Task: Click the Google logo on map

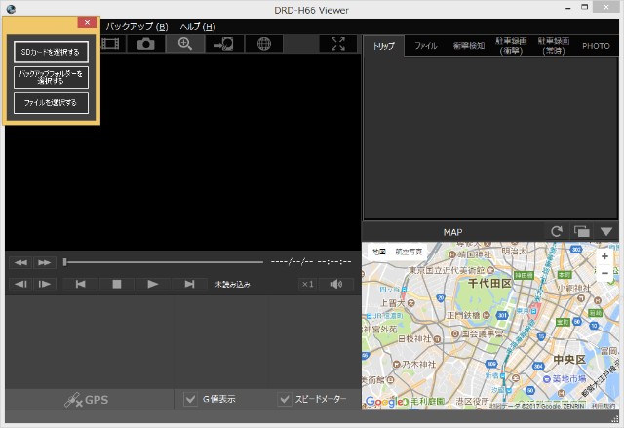Action: click(x=386, y=402)
